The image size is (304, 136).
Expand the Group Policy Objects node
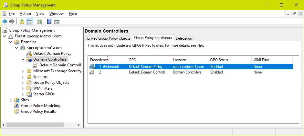point(23,83)
